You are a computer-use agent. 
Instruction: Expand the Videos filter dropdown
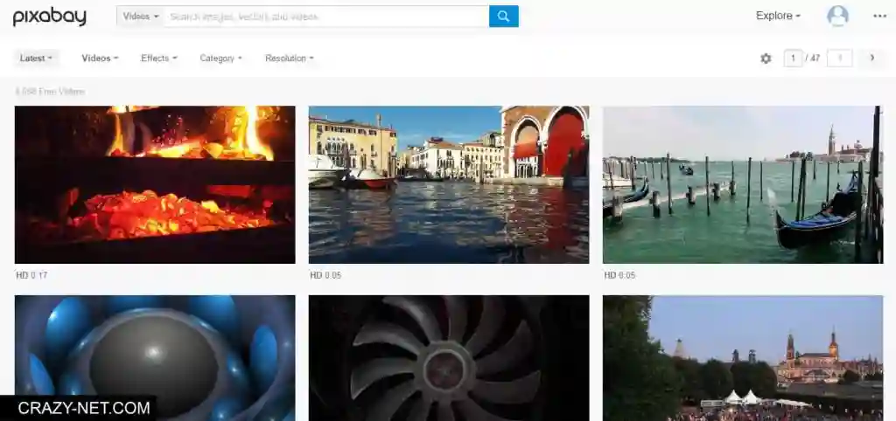point(100,59)
